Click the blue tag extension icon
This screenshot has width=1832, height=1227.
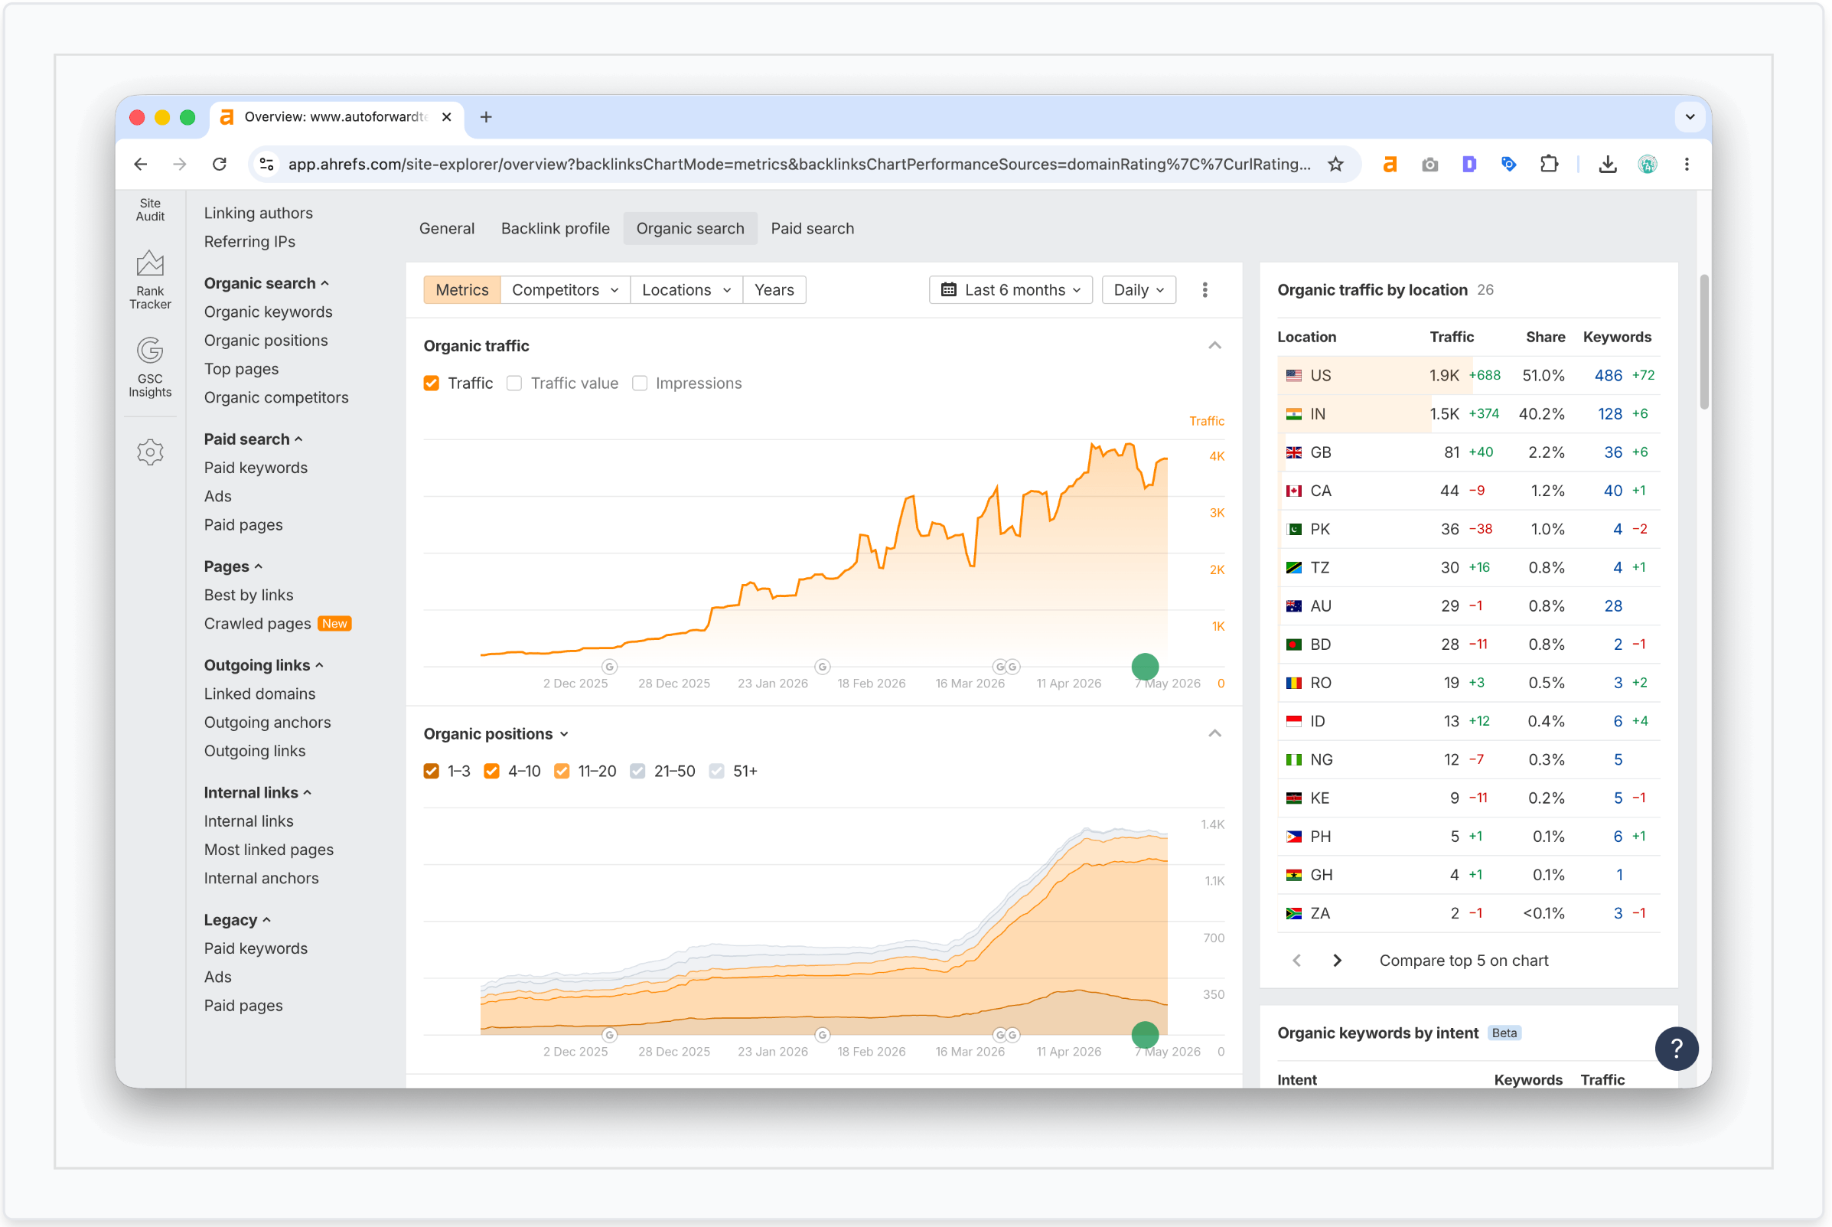pyautogui.click(x=1509, y=165)
